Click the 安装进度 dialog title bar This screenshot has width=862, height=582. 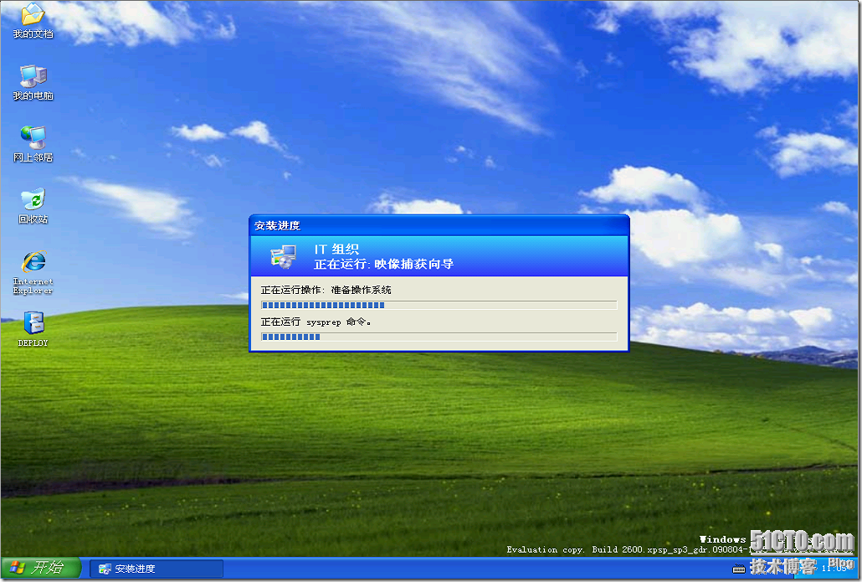click(x=439, y=225)
